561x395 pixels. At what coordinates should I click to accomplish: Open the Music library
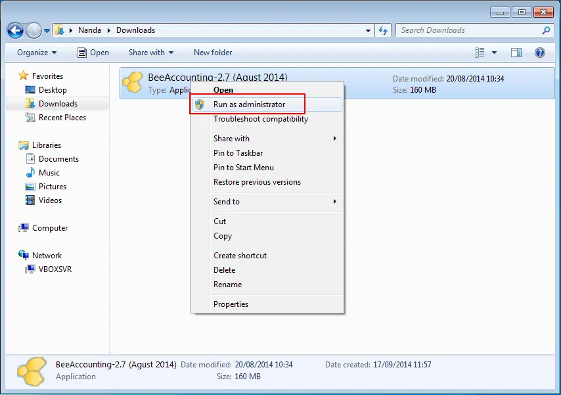click(49, 173)
